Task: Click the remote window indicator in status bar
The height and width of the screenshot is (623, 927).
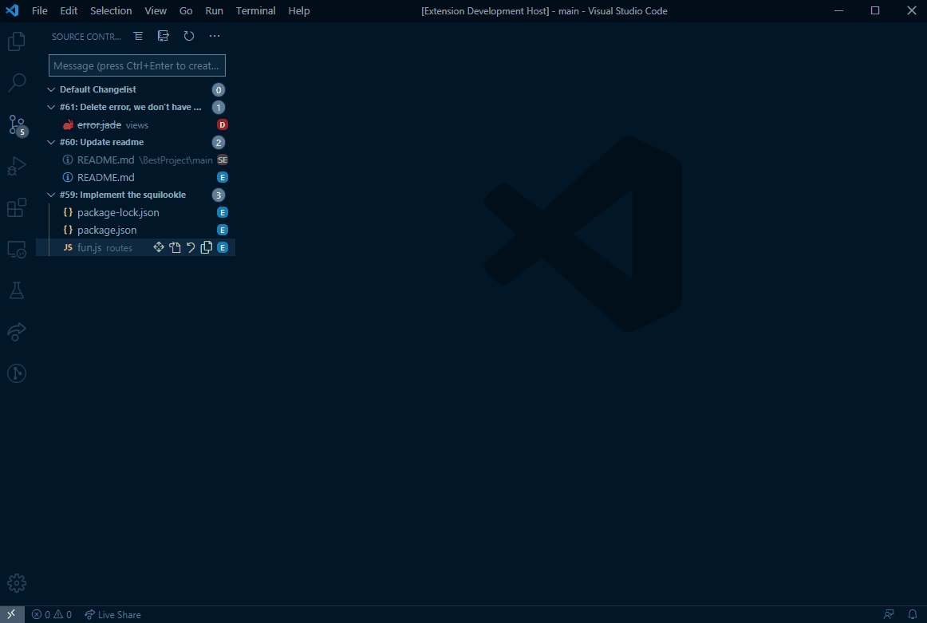Action: click(x=12, y=615)
